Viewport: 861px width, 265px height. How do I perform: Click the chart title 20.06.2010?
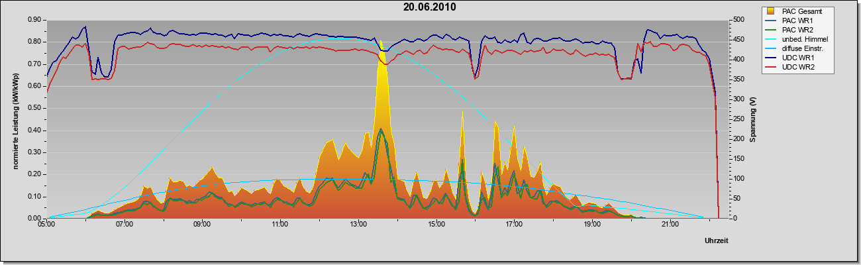coord(429,7)
